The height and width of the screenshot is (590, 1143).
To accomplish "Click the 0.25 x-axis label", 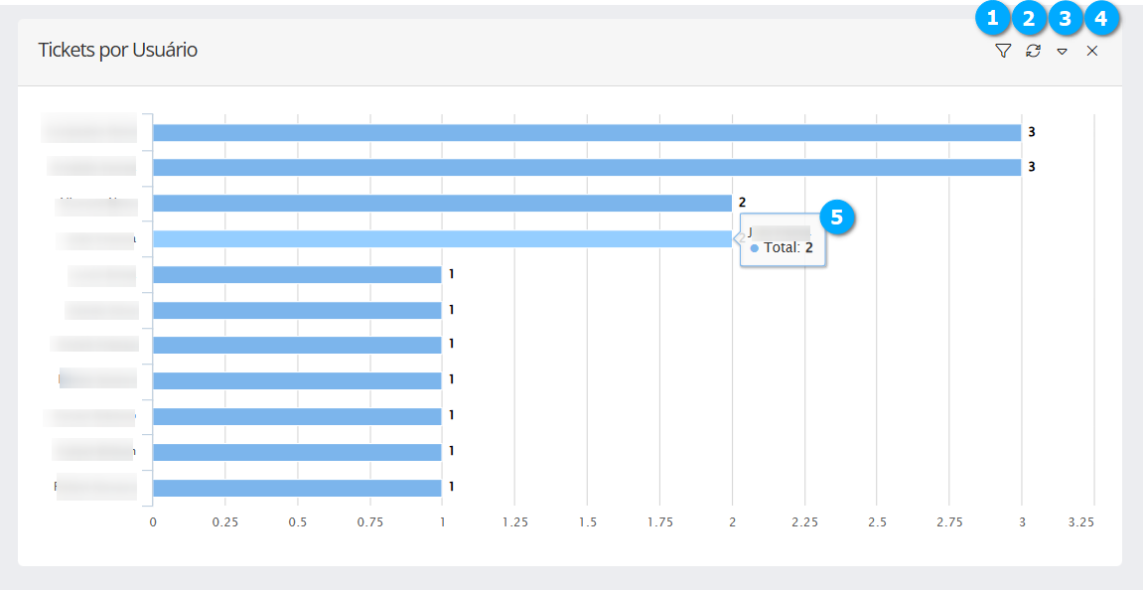I will click(225, 522).
